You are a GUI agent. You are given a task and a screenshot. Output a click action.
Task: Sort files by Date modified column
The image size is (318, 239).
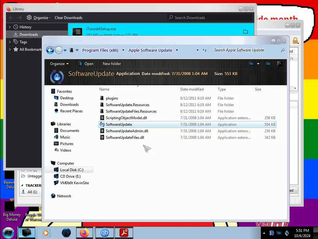click(192, 89)
